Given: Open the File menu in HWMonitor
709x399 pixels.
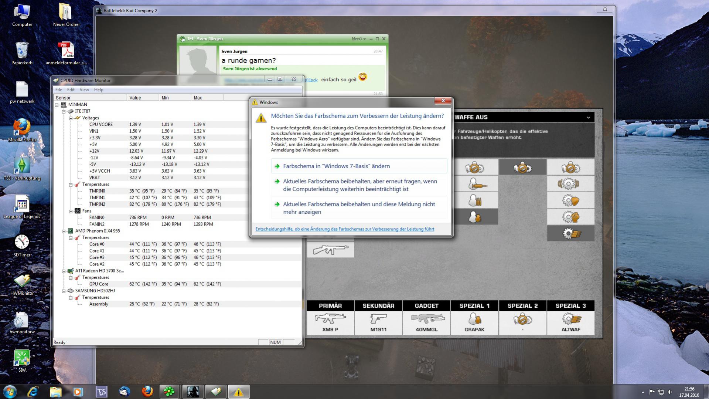Looking at the screenshot, I should 59,90.
